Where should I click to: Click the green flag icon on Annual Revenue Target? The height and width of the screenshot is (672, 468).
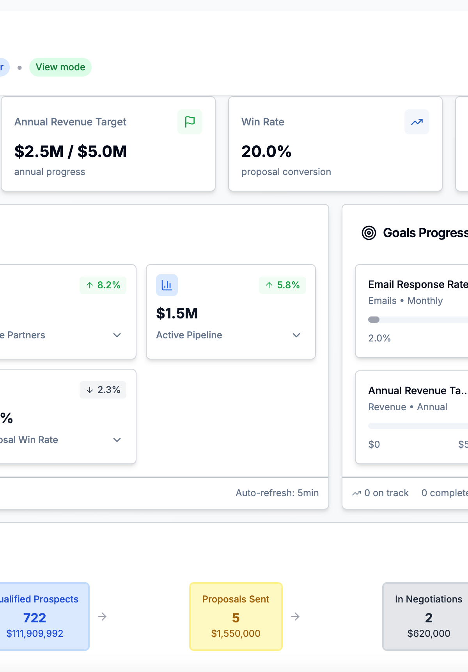tap(190, 122)
